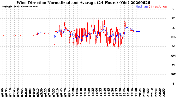Screen dimensions: 180x98
Task: Click the 22:10 time label
Action: (x=152, y=93)
